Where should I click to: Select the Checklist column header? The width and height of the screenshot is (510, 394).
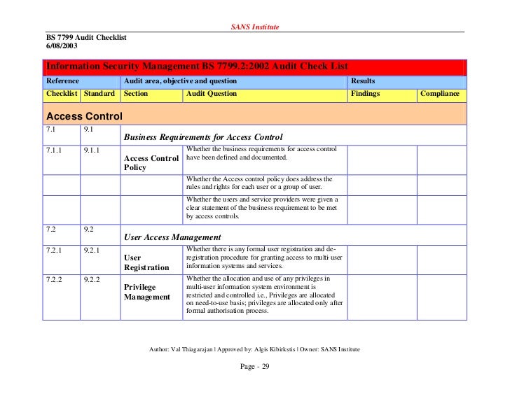tap(62, 96)
